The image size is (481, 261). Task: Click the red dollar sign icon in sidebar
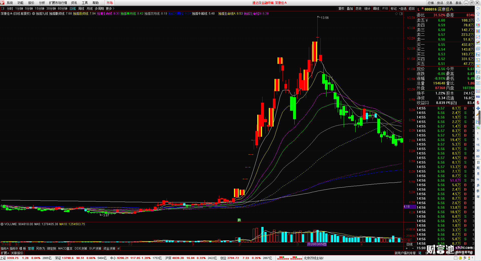coord(478,103)
